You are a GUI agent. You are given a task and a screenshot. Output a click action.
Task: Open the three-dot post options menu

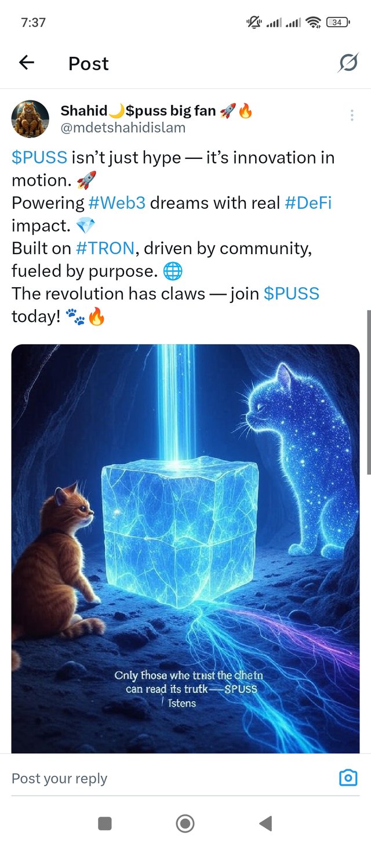(x=352, y=115)
